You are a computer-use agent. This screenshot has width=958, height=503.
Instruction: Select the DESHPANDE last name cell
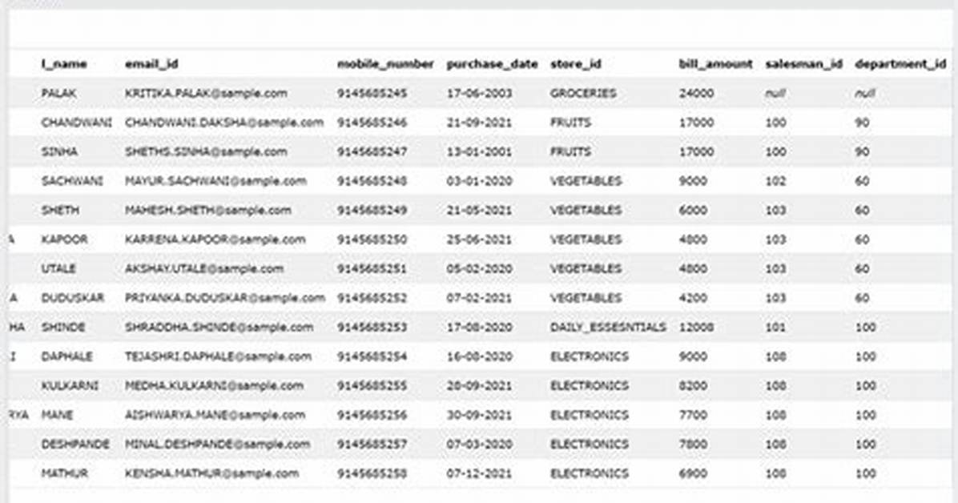pyautogui.click(x=75, y=445)
